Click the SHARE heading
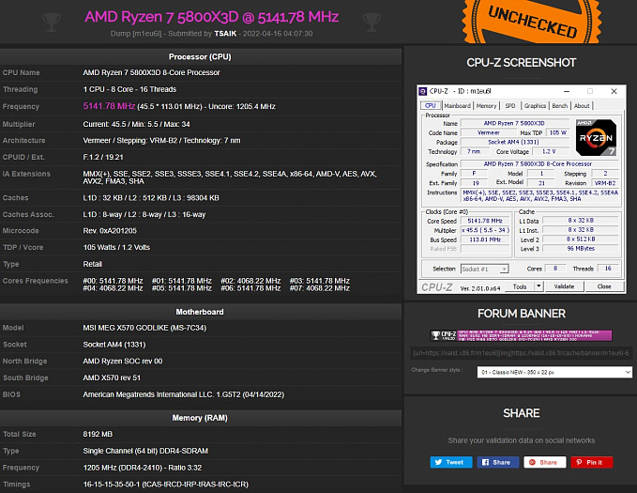The image size is (637, 493). [x=522, y=413]
